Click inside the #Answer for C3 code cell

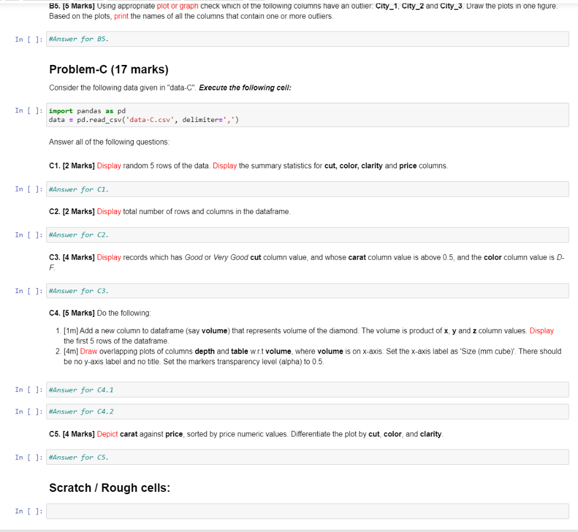[226, 290]
